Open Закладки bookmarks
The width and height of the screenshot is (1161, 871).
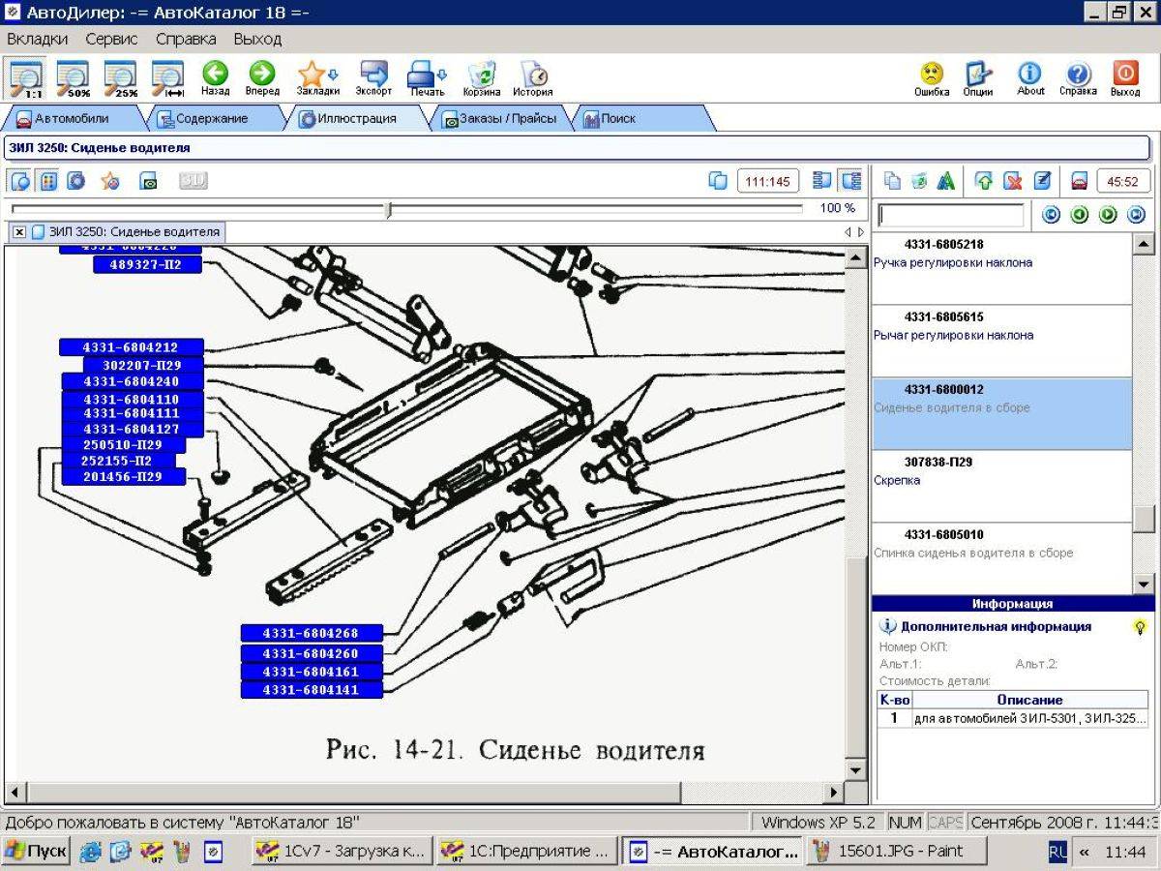click(x=317, y=77)
